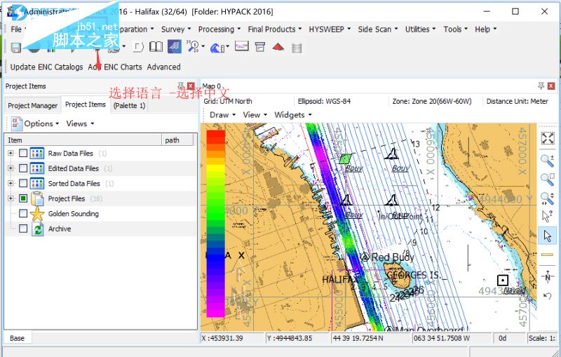Select the Zoom Window magnifier tool
The image size is (561, 357).
click(548, 180)
